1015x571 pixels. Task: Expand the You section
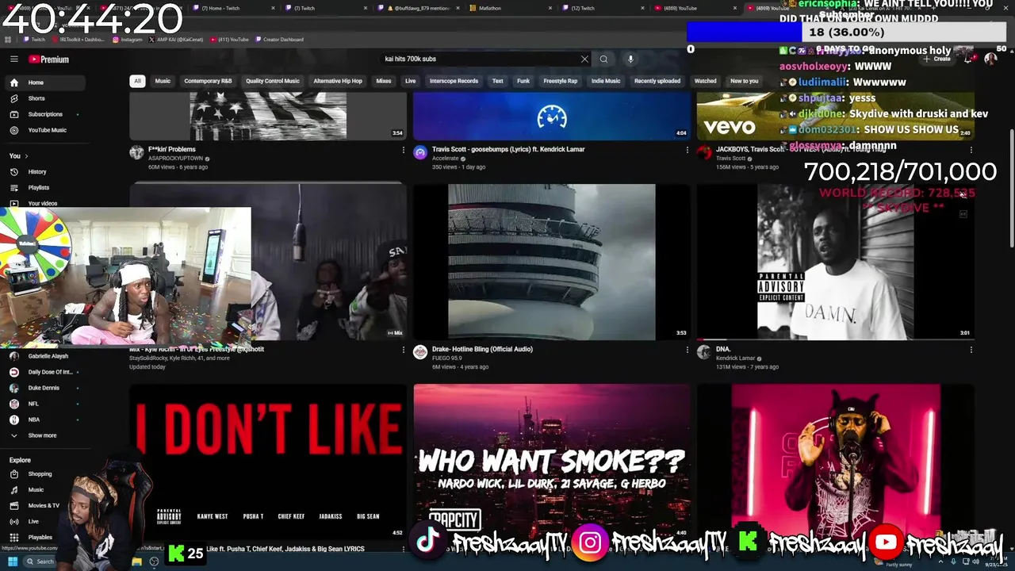tap(19, 155)
